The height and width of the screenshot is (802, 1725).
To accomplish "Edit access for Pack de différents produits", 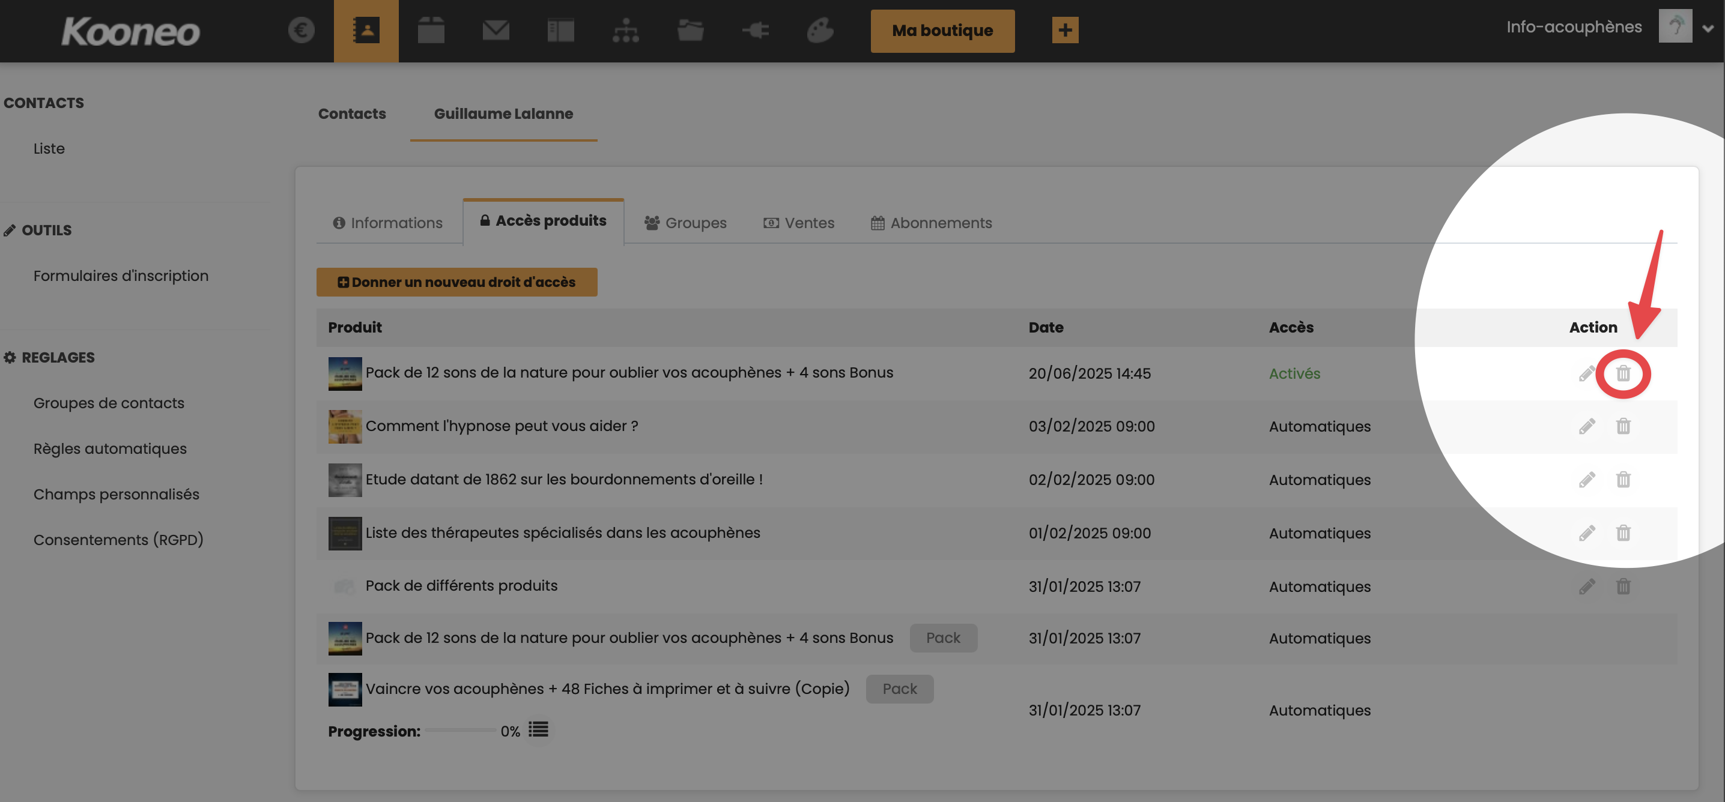I will click(x=1586, y=587).
